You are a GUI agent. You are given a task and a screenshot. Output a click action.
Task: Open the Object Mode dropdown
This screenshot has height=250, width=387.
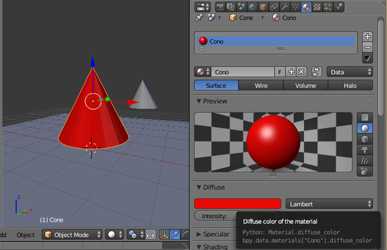pyautogui.click(x=72, y=234)
